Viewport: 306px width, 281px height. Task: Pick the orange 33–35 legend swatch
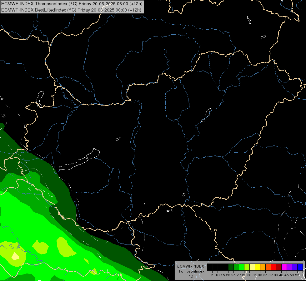pos(263,267)
